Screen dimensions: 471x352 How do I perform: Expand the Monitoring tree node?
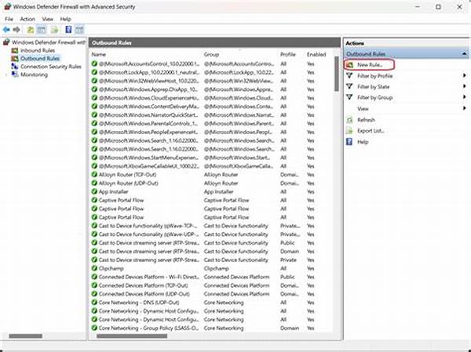tap(6, 74)
